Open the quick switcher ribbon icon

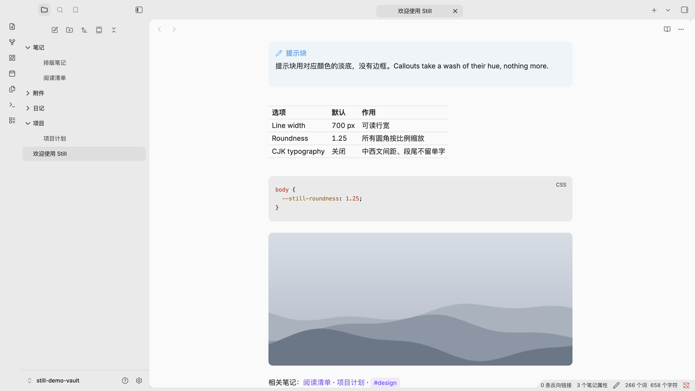pyautogui.click(x=12, y=27)
